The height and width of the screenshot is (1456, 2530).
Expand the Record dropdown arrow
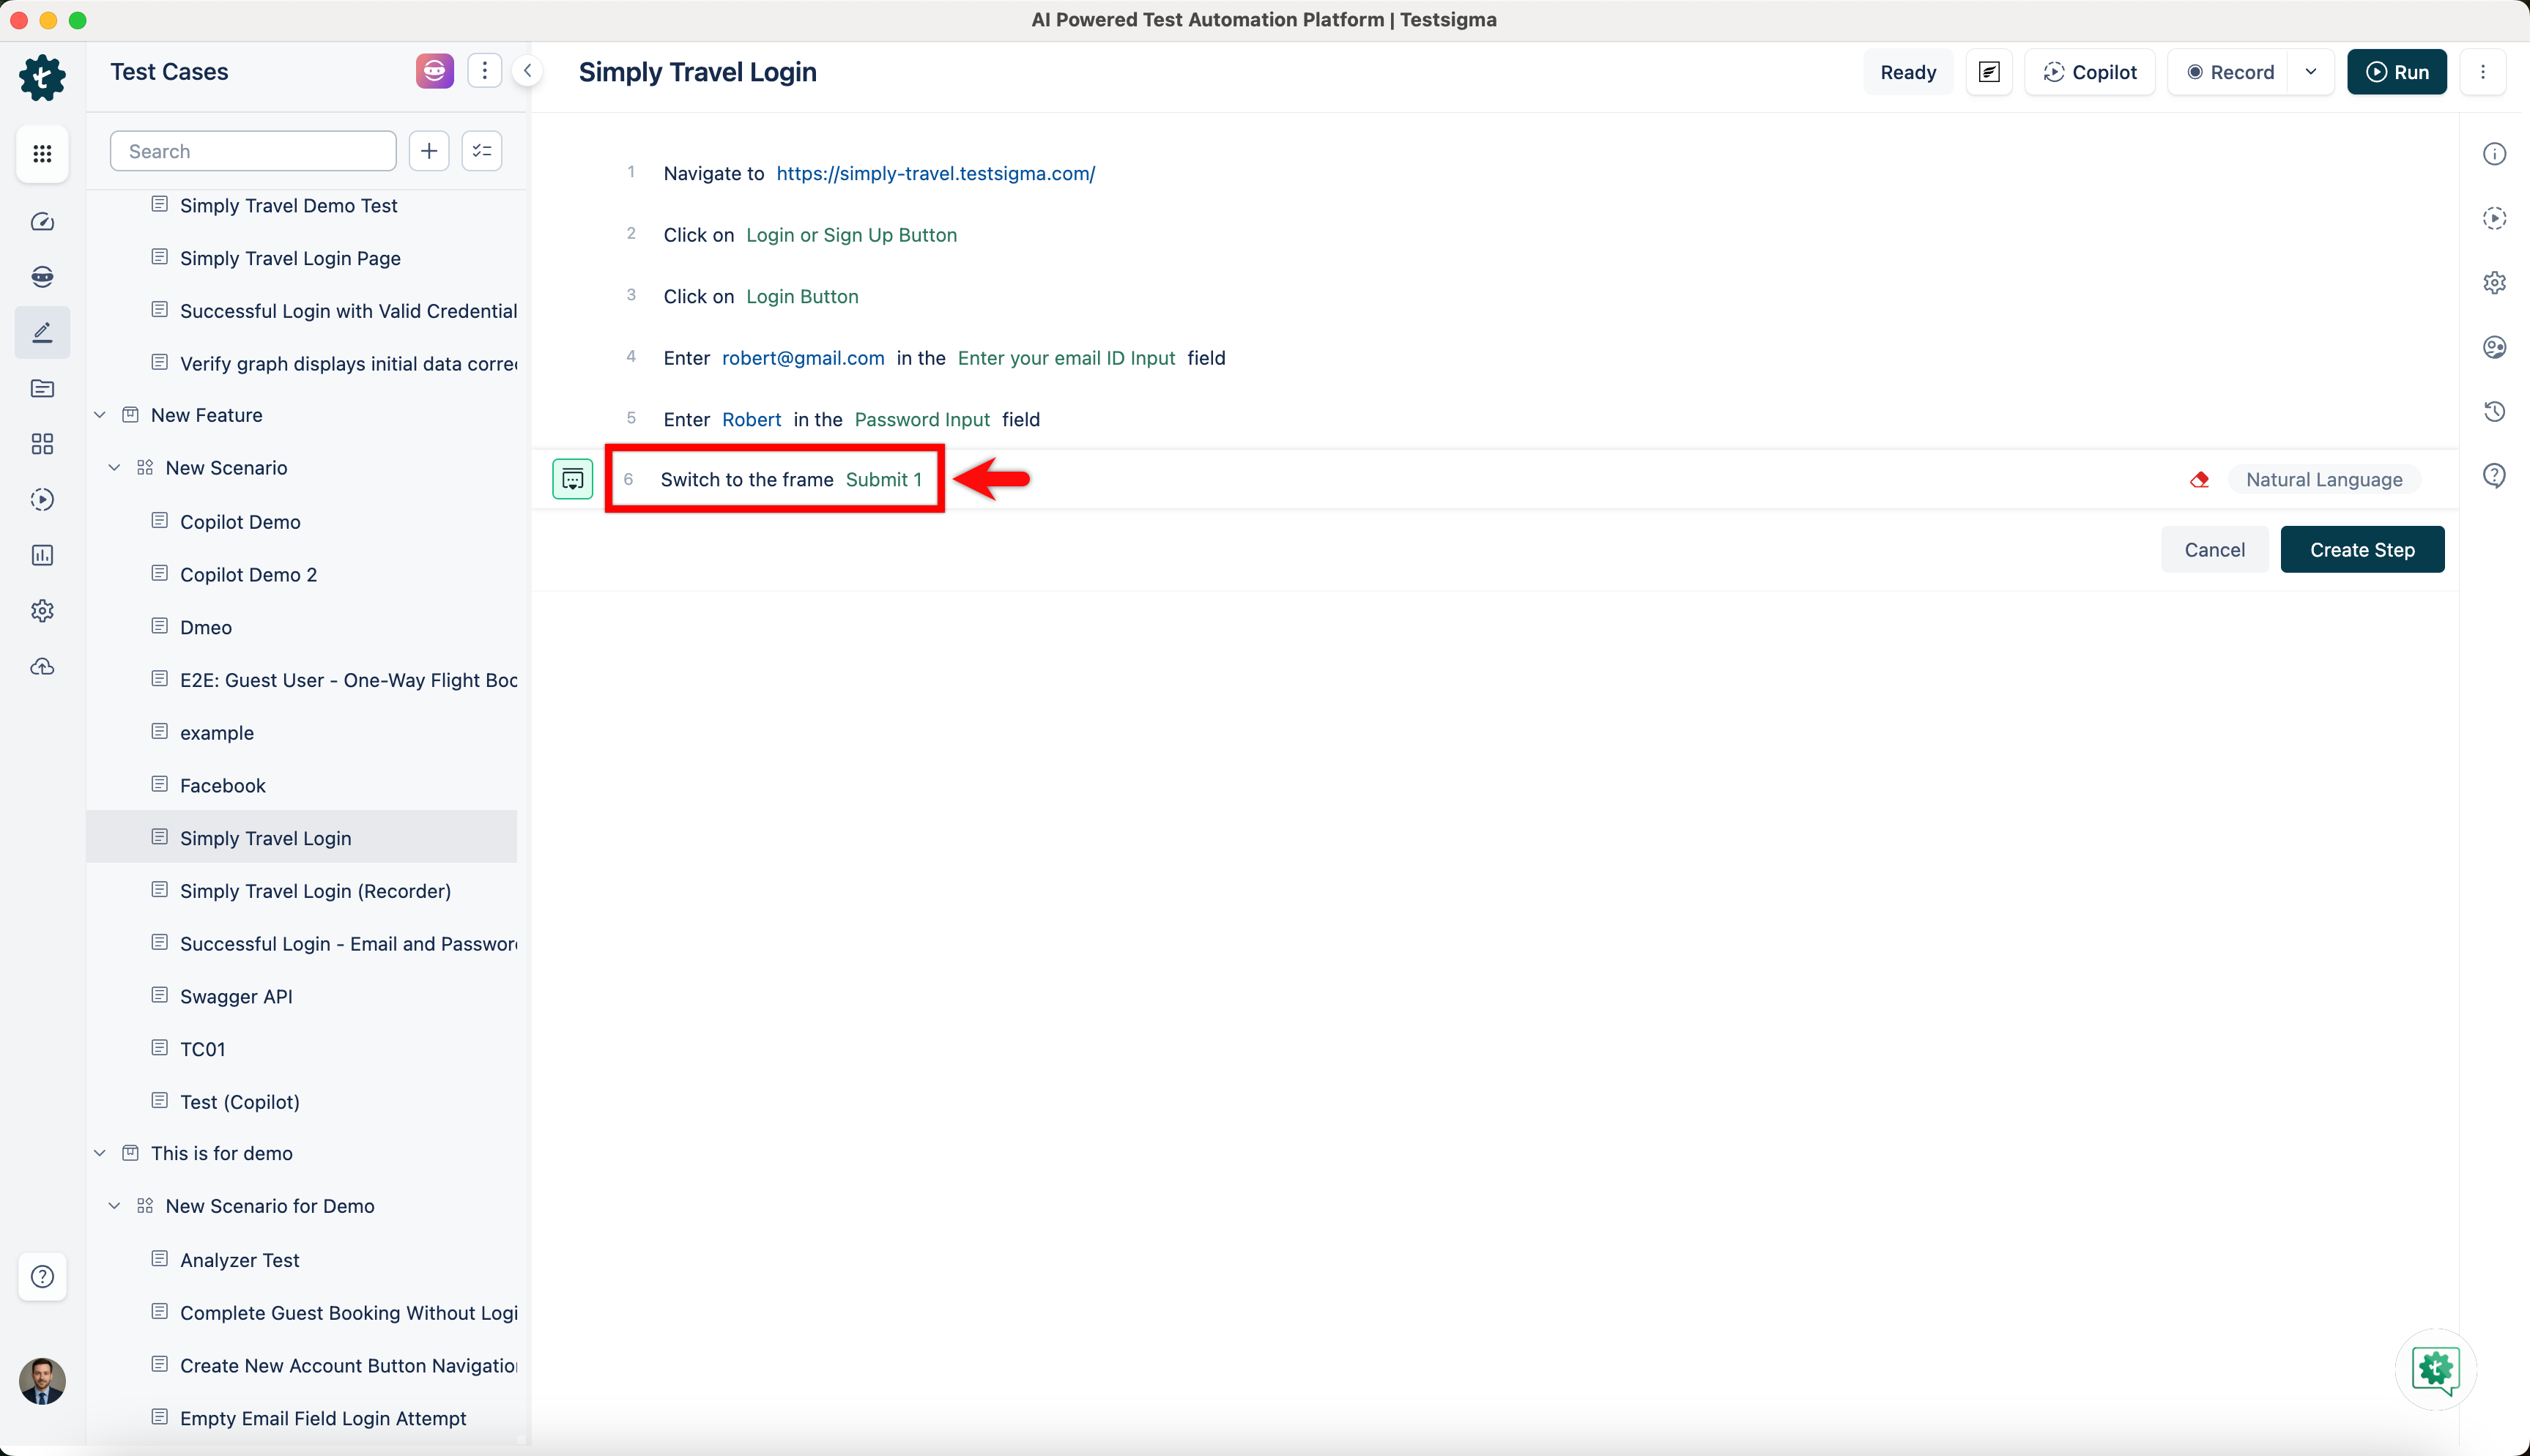pyautogui.click(x=2311, y=72)
